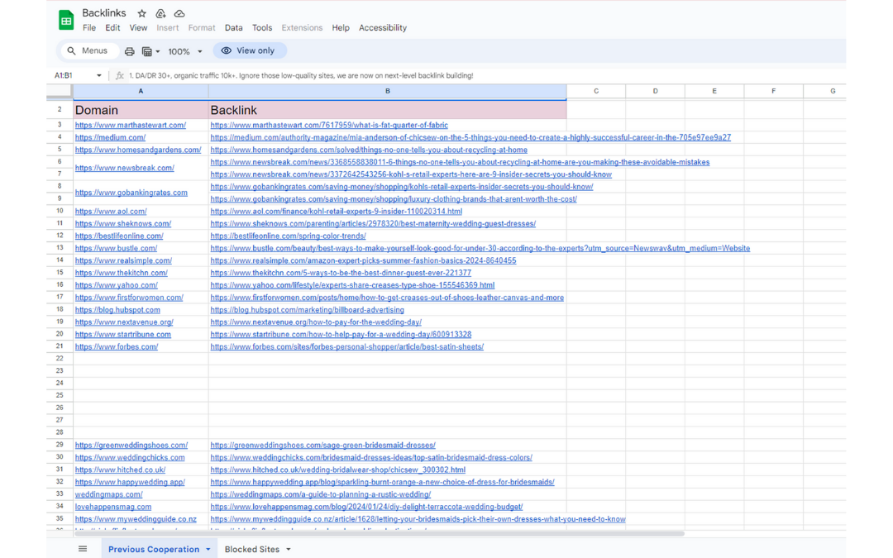Select column B header
The width and height of the screenshot is (893, 558).
pyautogui.click(x=387, y=91)
